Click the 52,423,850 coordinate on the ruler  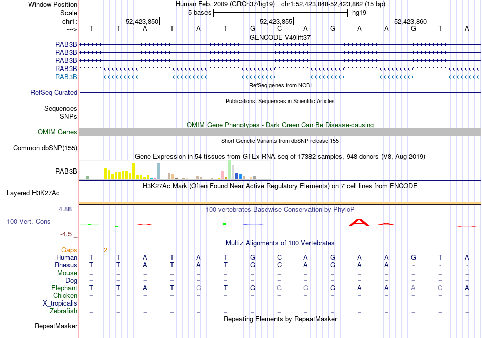pos(142,21)
